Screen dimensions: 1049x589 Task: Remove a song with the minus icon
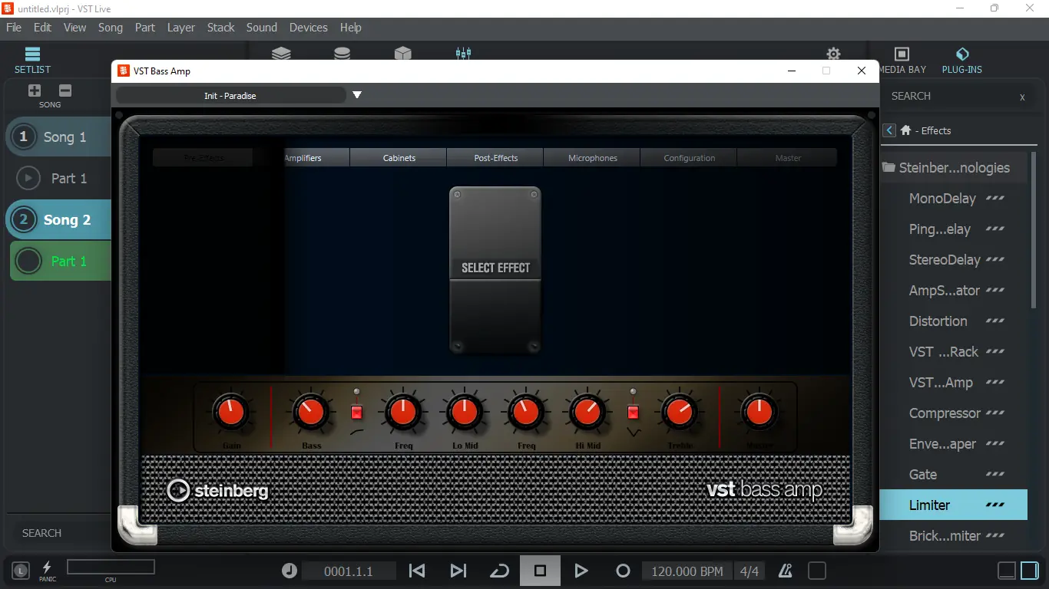click(x=65, y=90)
